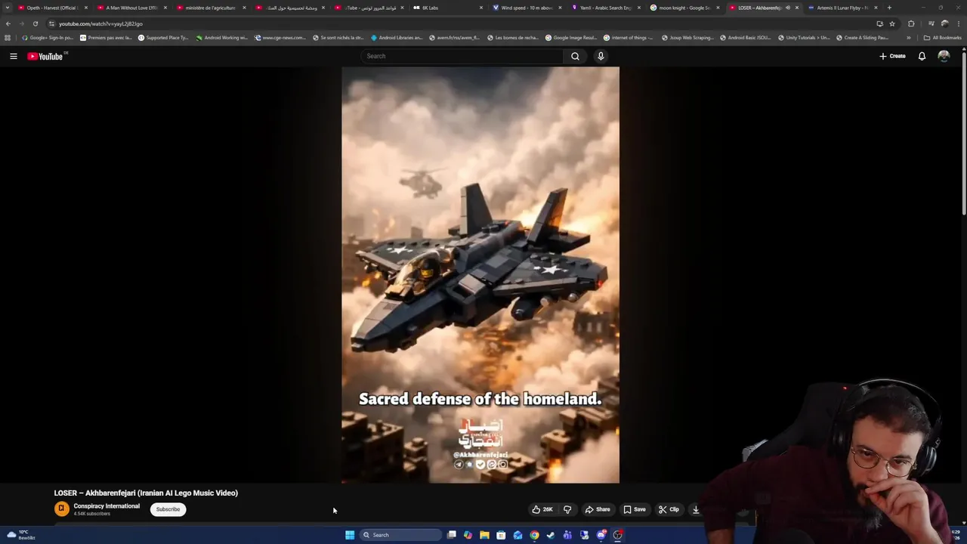Click the Share button below the video
The width and height of the screenshot is (967, 544).
coord(597,509)
